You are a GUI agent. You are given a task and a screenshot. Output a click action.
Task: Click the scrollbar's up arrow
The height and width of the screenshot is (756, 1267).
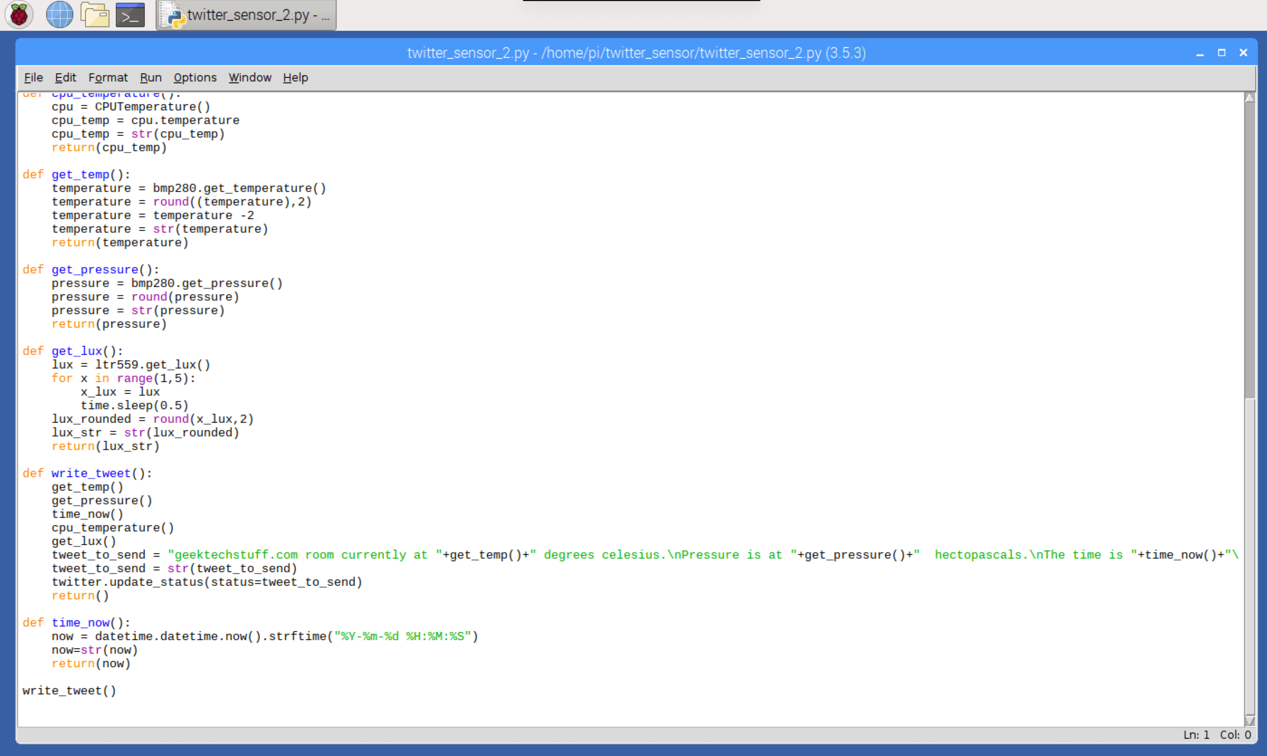[1251, 97]
